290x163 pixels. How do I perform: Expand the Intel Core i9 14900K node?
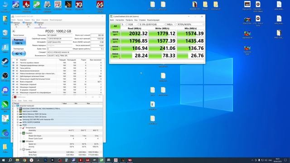click(18, 111)
